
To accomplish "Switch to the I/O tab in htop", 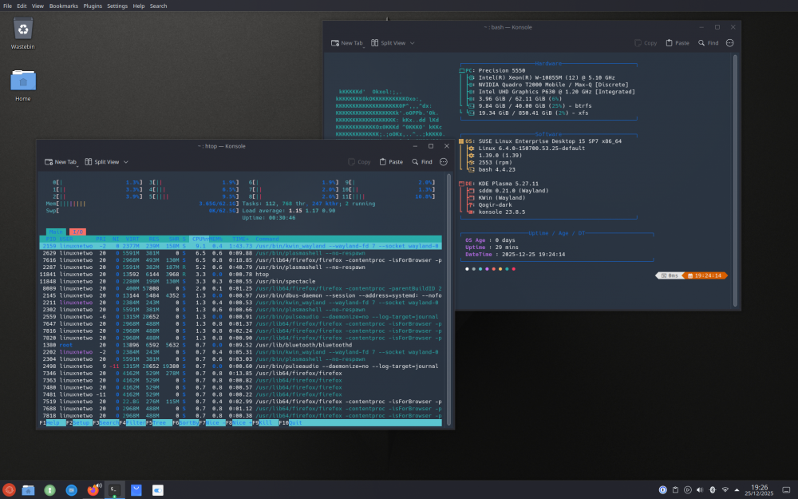I will [79, 232].
